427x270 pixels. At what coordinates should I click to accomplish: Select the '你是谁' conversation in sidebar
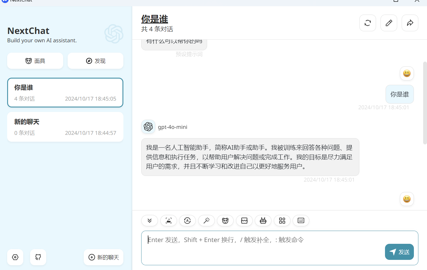pos(65,93)
